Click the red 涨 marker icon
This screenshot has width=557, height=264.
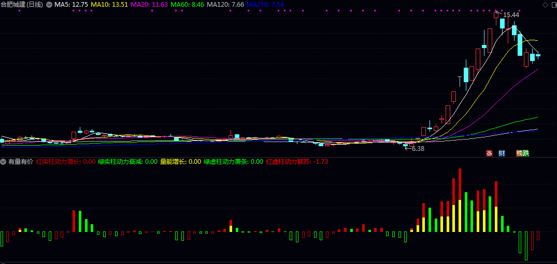[x=490, y=153]
